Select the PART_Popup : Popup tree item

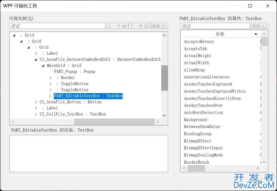(x=75, y=72)
